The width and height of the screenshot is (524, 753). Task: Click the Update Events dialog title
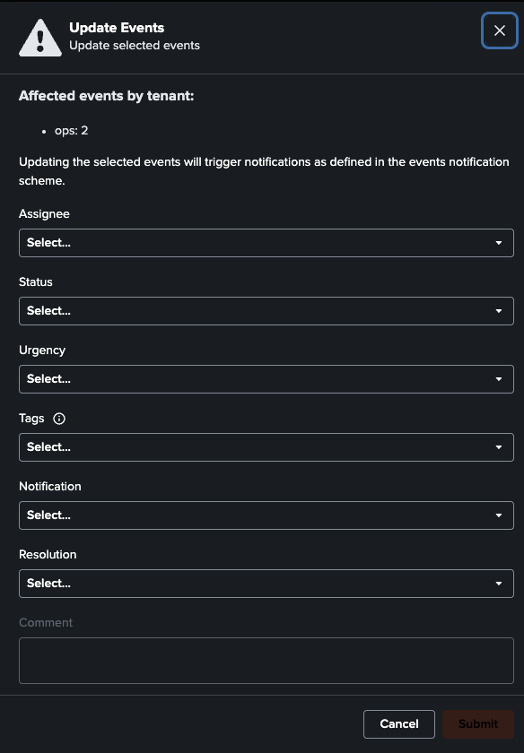(117, 28)
